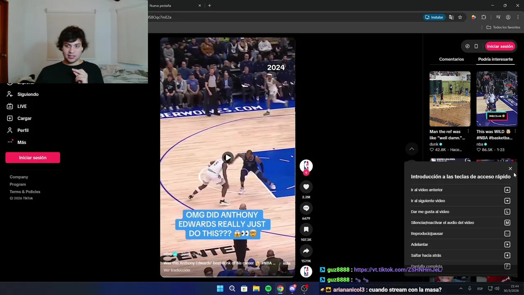Open File Explorer from the taskbar
524x295 pixels.
[x=256, y=288]
